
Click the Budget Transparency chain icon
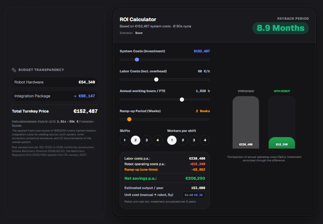(14, 70)
